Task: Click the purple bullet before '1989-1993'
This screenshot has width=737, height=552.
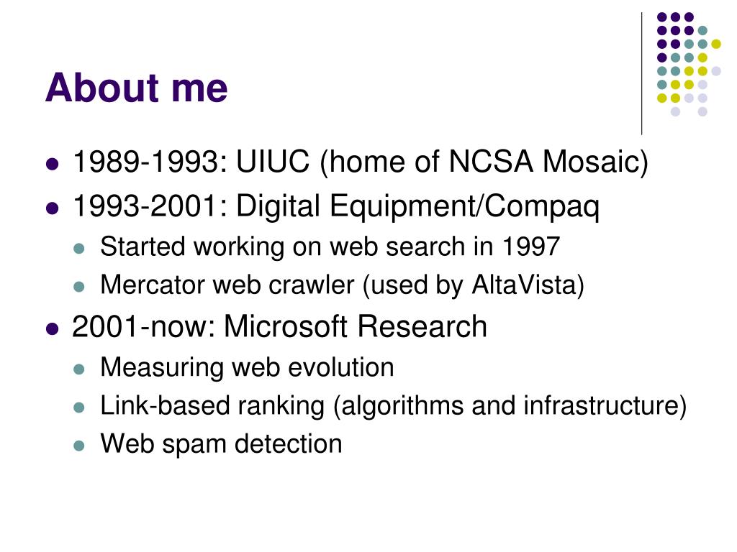Action: click(53, 165)
